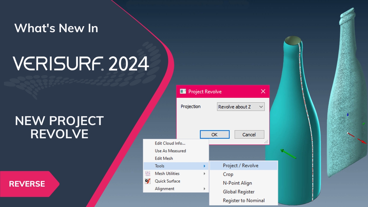
Task: Cancel the Project Revolve dialog
Action: click(249, 134)
